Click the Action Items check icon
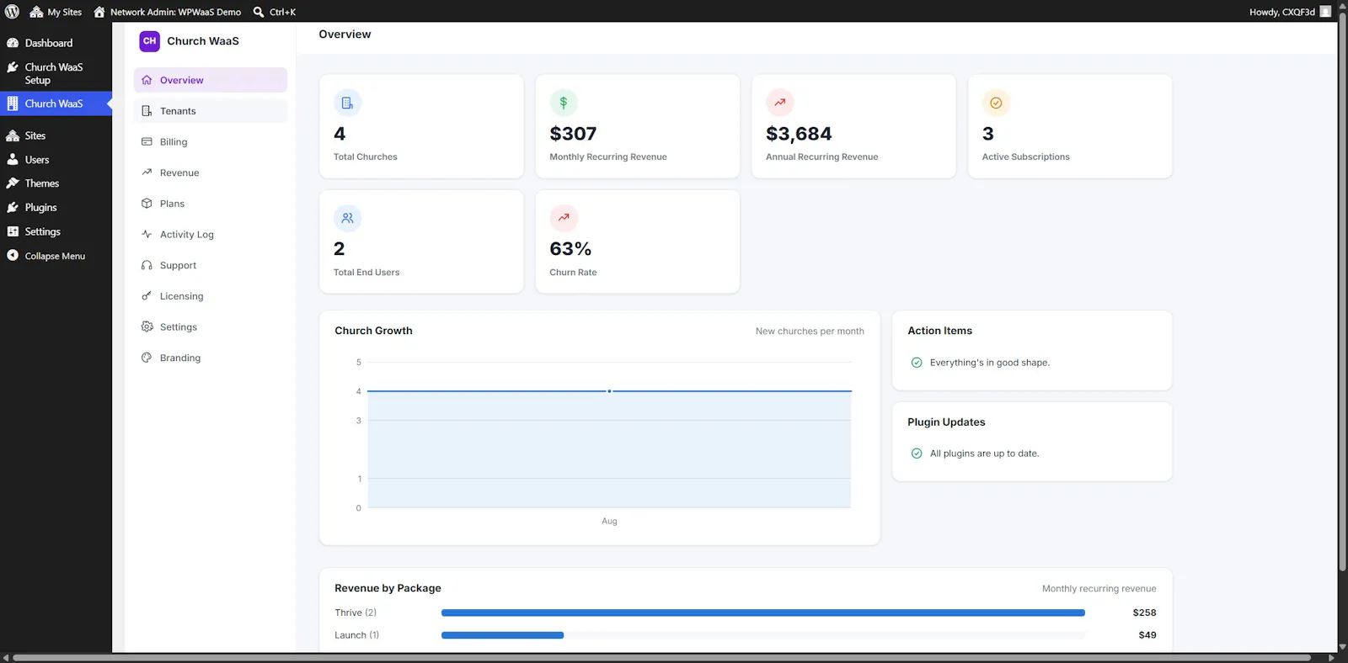 click(917, 363)
